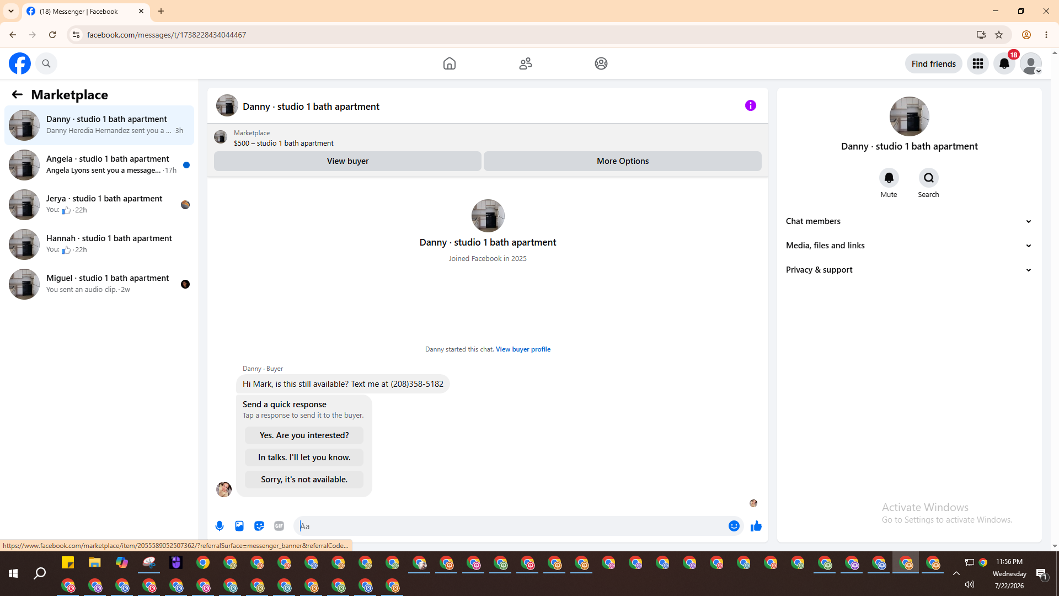
Task: Open More Options for the listing
Action: (x=623, y=161)
